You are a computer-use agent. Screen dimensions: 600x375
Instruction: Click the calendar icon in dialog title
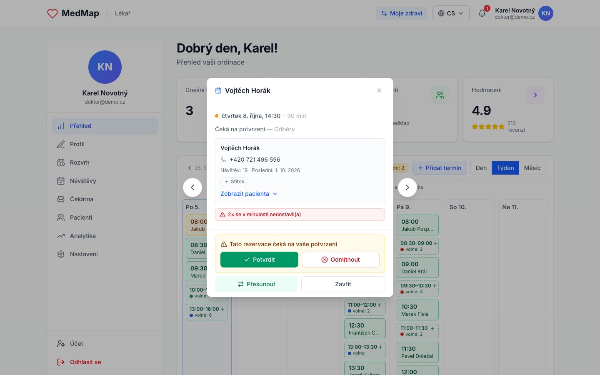(x=218, y=90)
